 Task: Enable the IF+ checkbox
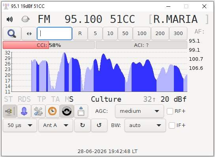point(172,125)
